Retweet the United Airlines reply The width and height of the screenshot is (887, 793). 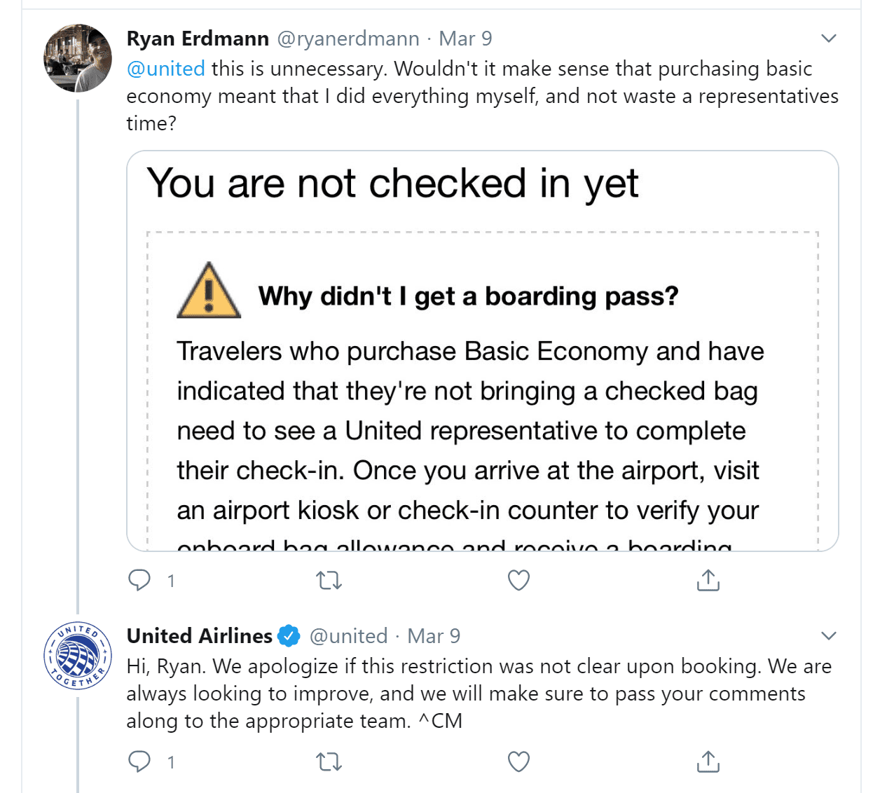click(329, 761)
